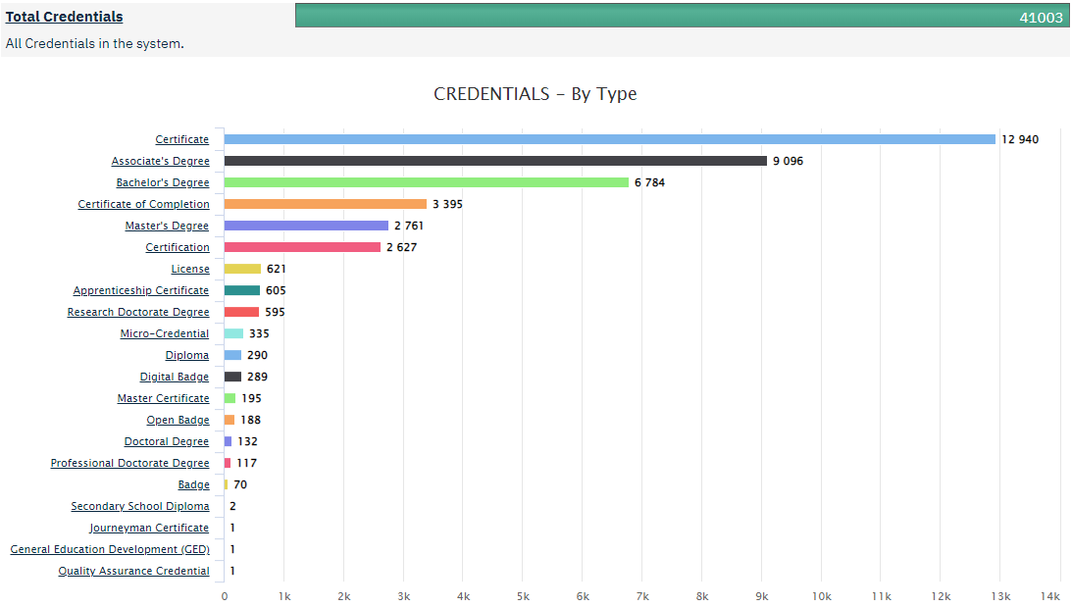Open the Micro-Credential link
The image size is (1072, 607).
pos(164,332)
